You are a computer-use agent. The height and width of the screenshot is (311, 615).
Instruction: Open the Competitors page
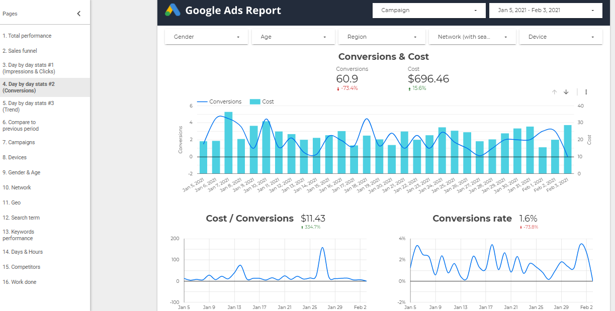[x=21, y=267]
